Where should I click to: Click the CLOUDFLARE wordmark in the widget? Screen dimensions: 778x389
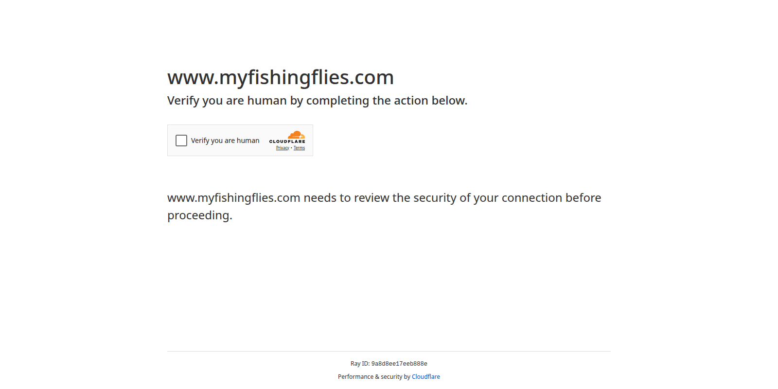click(x=287, y=141)
